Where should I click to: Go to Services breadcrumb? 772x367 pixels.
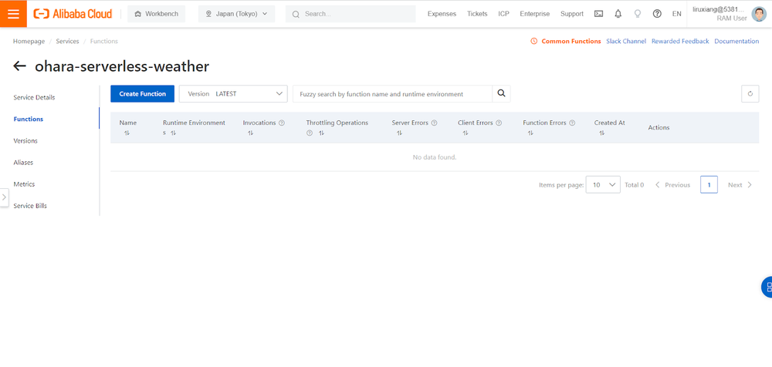click(x=67, y=42)
